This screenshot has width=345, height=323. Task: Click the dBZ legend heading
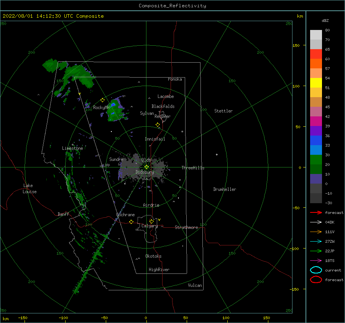click(325, 20)
